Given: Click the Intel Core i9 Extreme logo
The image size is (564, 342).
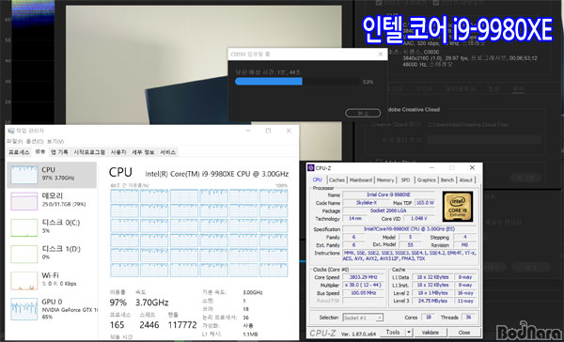Looking at the screenshot, I should tap(458, 207).
